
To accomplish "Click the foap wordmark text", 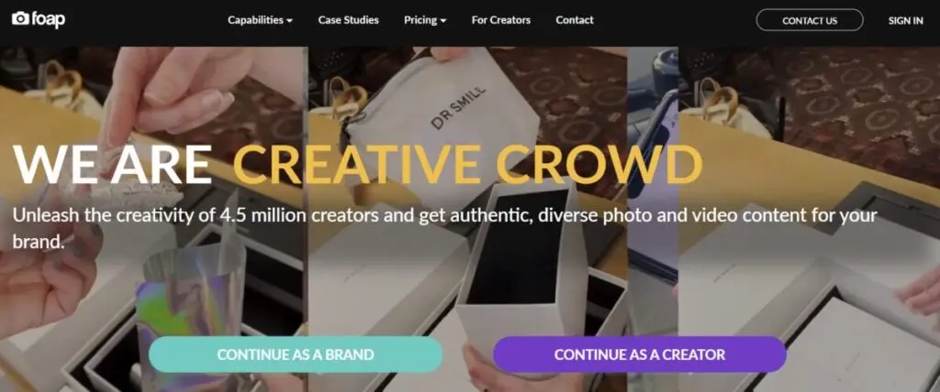I will click(48, 19).
